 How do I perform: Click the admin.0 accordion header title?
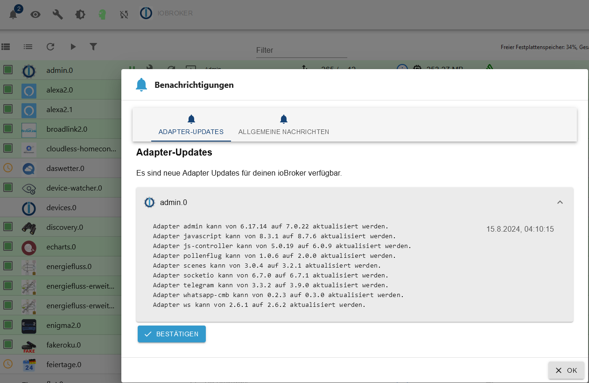click(x=174, y=203)
